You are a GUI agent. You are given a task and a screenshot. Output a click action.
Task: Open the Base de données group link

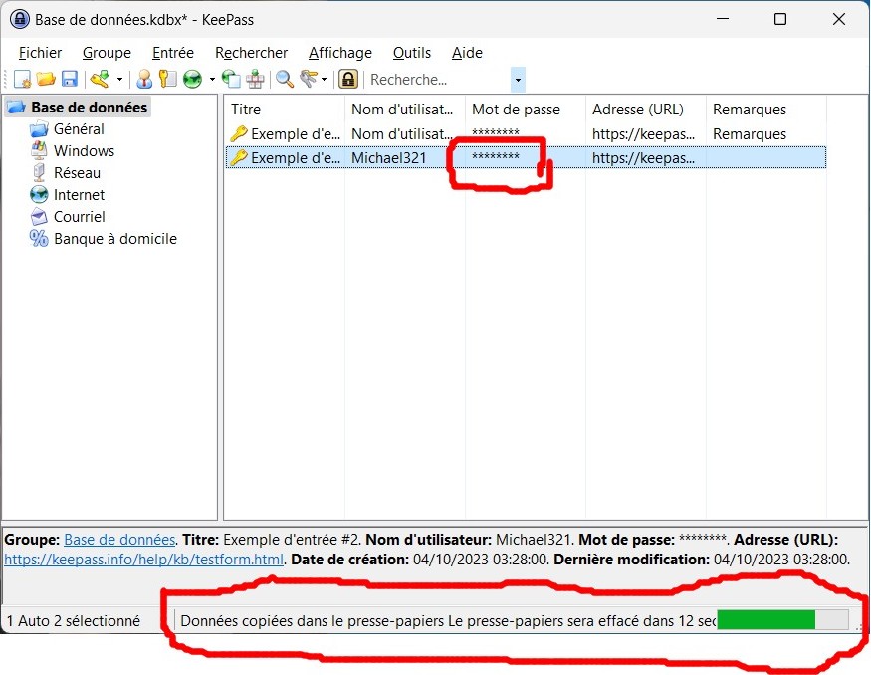click(x=119, y=539)
